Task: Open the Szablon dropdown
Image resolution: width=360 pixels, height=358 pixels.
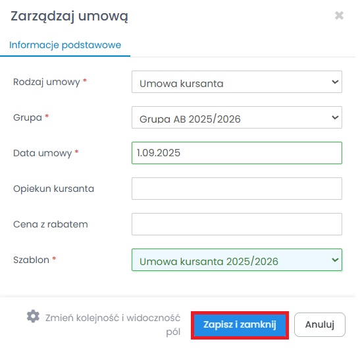Action: click(x=237, y=260)
